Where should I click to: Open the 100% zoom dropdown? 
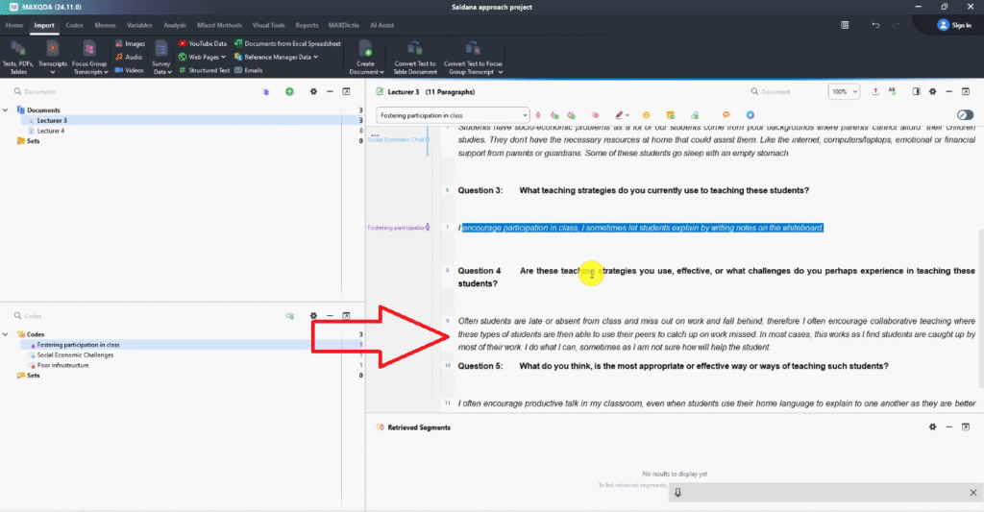point(844,91)
